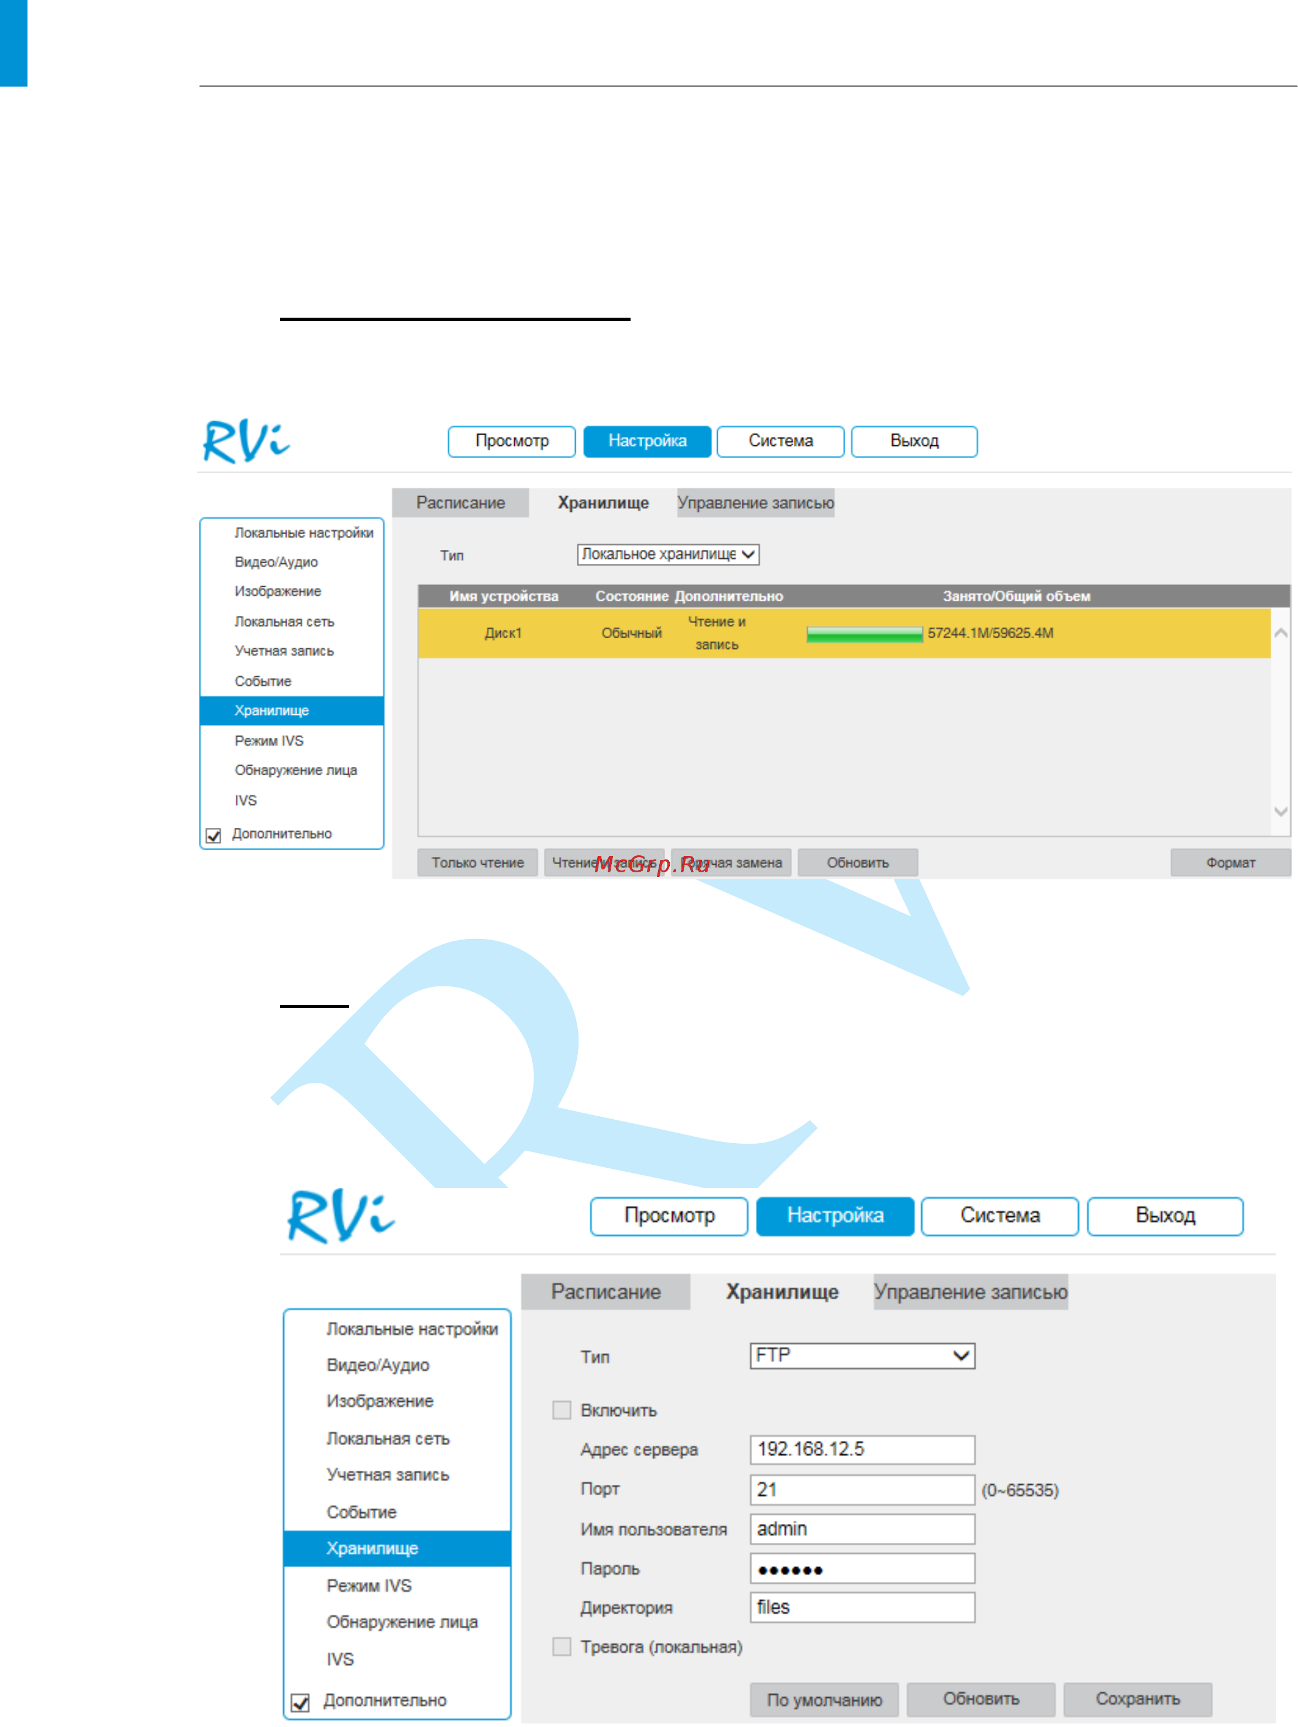The width and height of the screenshot is (1298, 1727).
Task: Click the По умолчанию button
Action: click(x=824, y=1701)
